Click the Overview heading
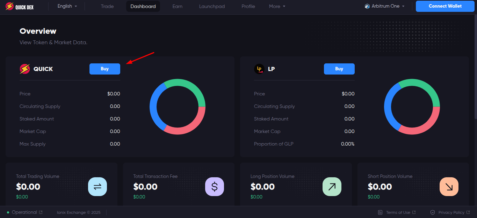This screenshot has width=477, height=218. pos(38,31)
